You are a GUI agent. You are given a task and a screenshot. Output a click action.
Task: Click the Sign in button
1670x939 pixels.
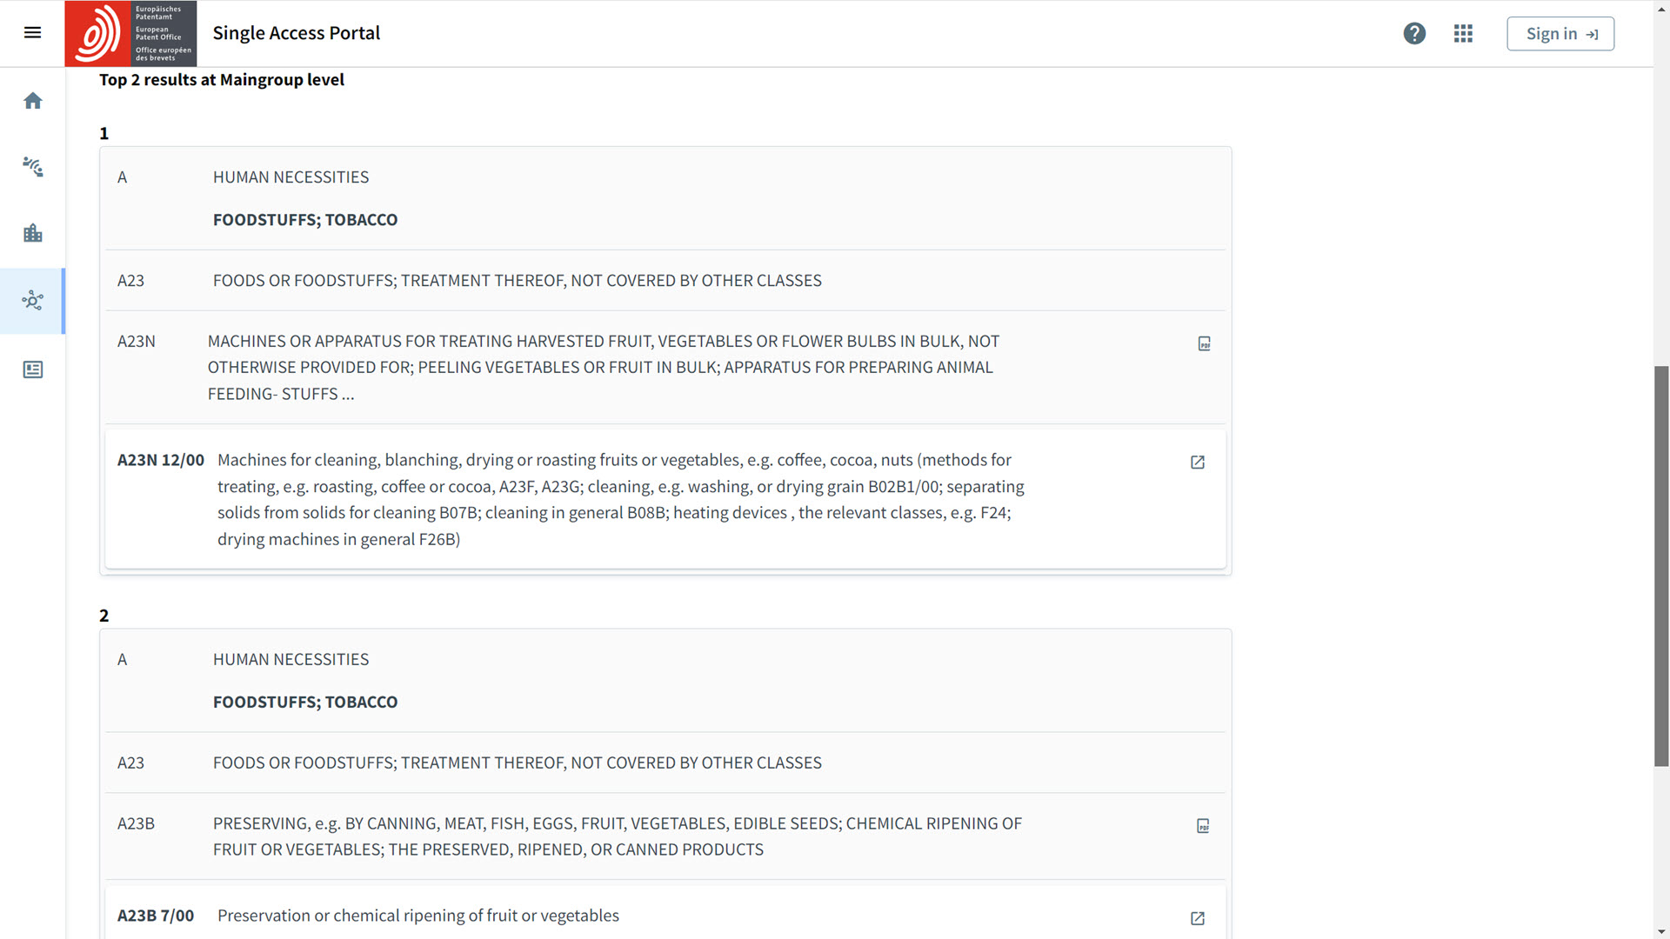point(1560,34)
